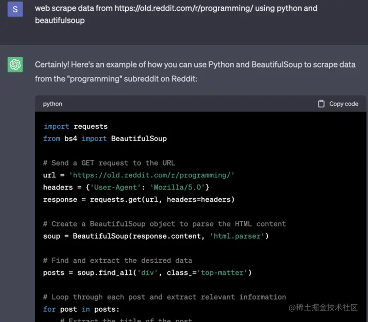
Task: Click the comment 'Loop through each post'
Action: click(165, 297)
